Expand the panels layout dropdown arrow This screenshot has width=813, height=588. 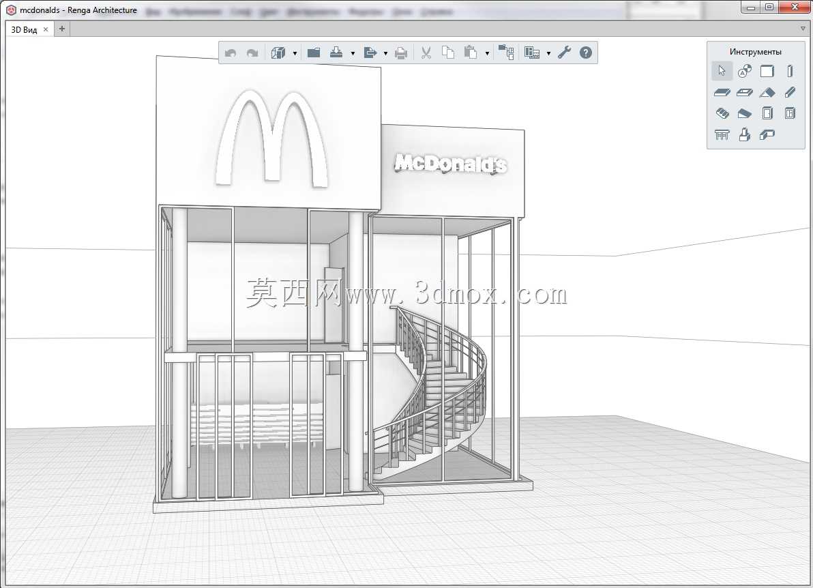[x=548, y=53]
